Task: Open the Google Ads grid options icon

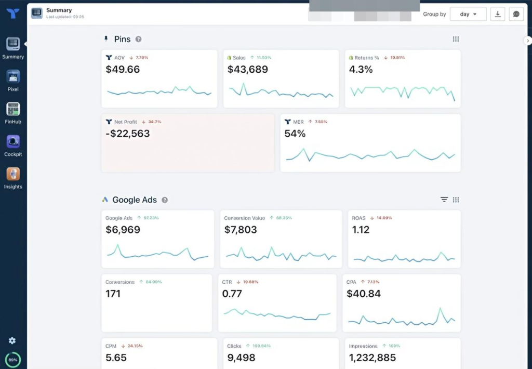Action: click(x=456, y=200)
